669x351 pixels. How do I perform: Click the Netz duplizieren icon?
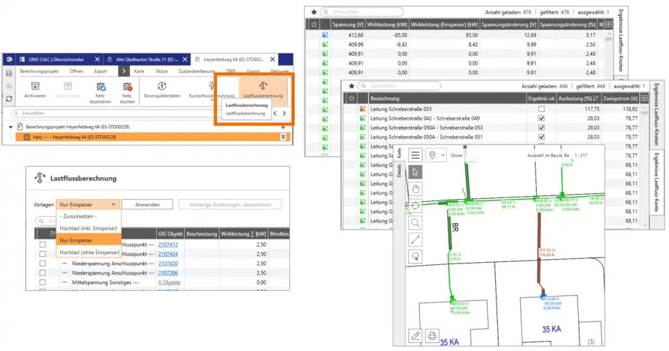tap(100, 87)
